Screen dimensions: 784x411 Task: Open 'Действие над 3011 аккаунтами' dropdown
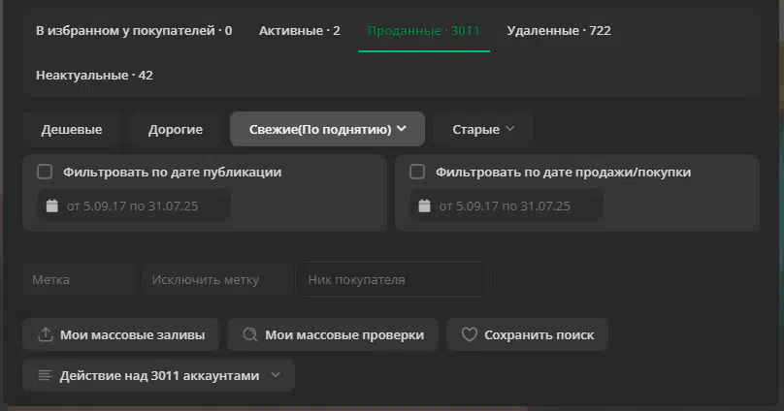[158, 375]
